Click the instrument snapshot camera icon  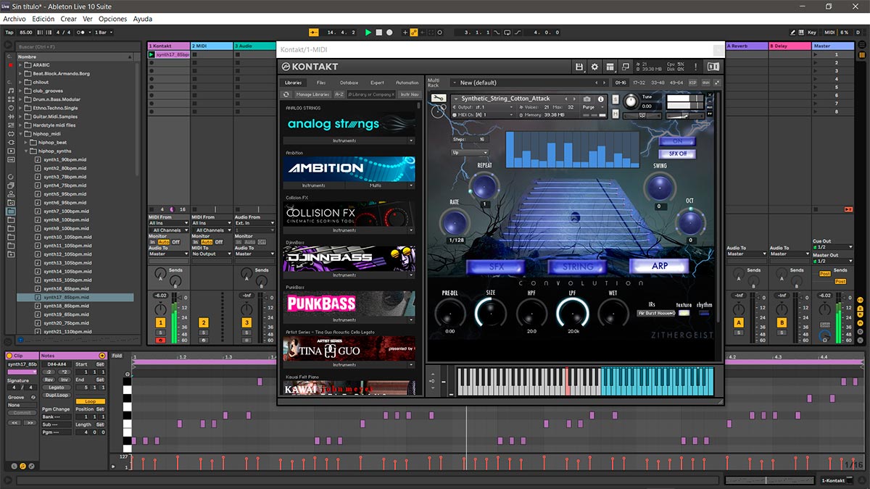click(x=587, y=99)
